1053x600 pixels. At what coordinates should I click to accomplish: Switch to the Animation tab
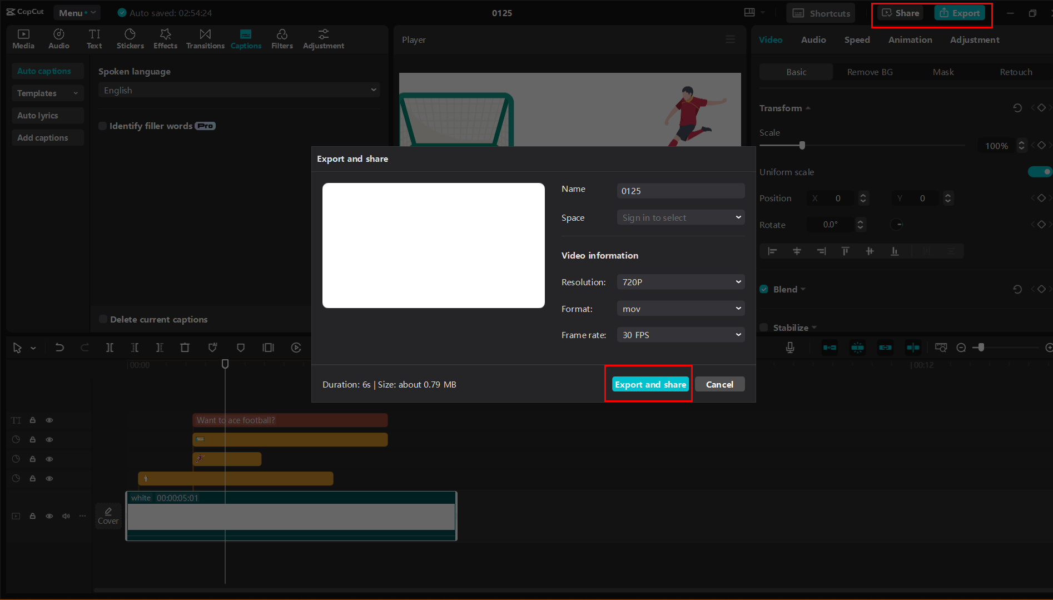coord(910,39)
